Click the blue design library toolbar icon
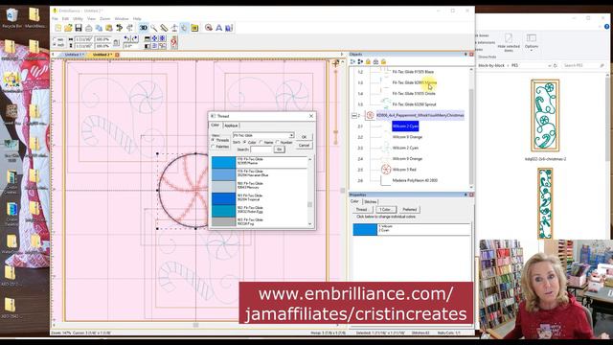 click(229, 28)
